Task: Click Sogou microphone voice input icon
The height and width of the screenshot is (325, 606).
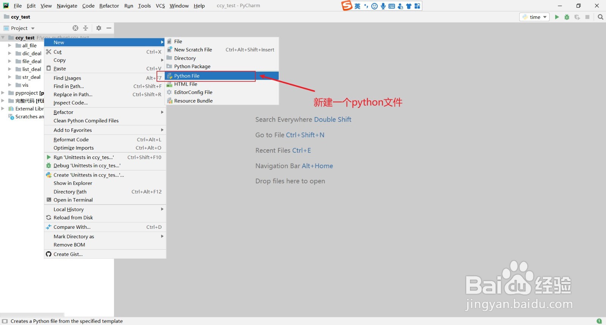Action: point(383,6)
